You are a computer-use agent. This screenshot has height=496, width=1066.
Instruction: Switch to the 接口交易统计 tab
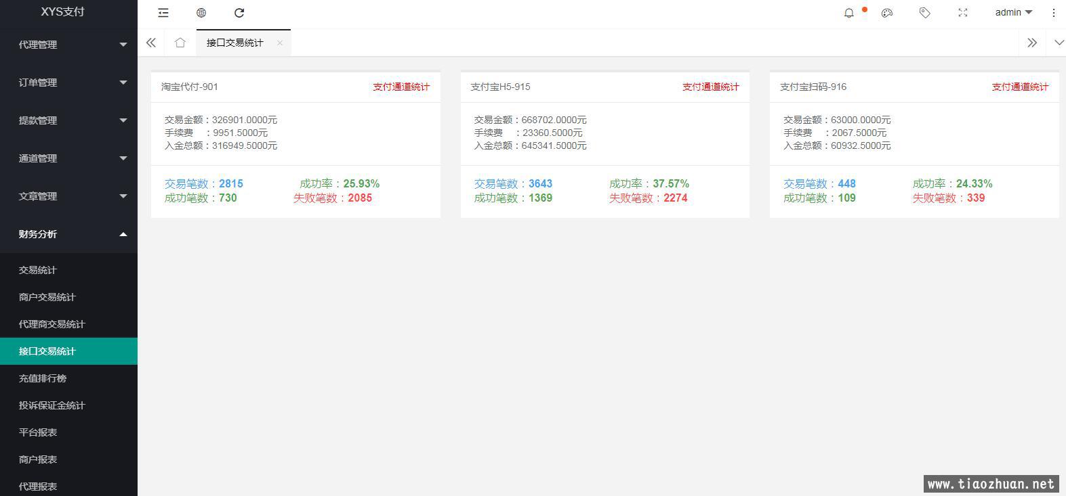pos(235,43)
